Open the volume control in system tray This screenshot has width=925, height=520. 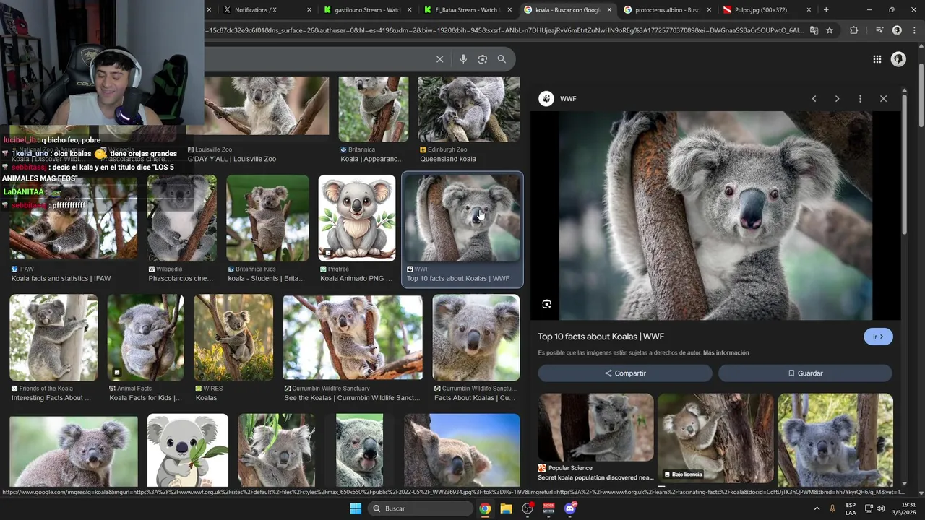pos(881,508)
